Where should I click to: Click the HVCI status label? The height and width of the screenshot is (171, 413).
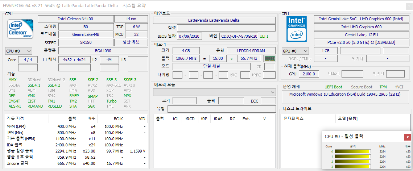pos(399,87)
